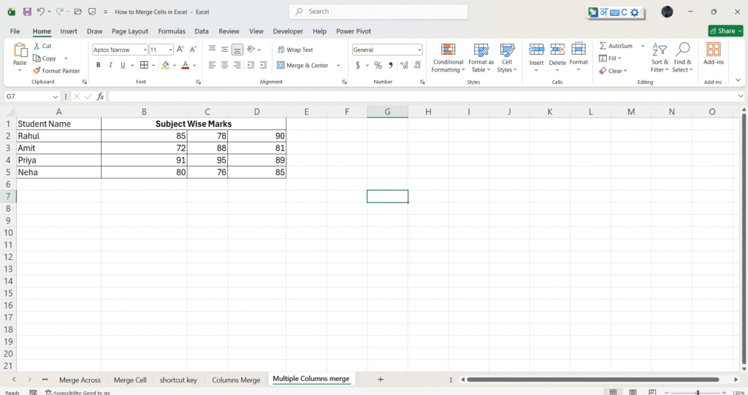
Task: Expand Merge & Center dropdown arrow
Action: click(338, 66)
